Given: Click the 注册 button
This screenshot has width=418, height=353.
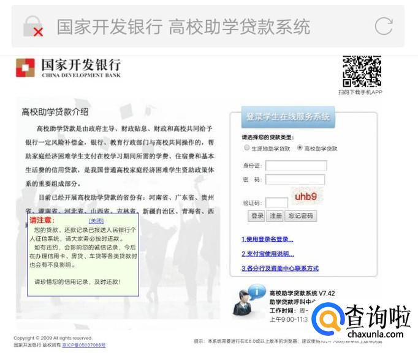Looking at the screenshot, I should tap(275, 216).
